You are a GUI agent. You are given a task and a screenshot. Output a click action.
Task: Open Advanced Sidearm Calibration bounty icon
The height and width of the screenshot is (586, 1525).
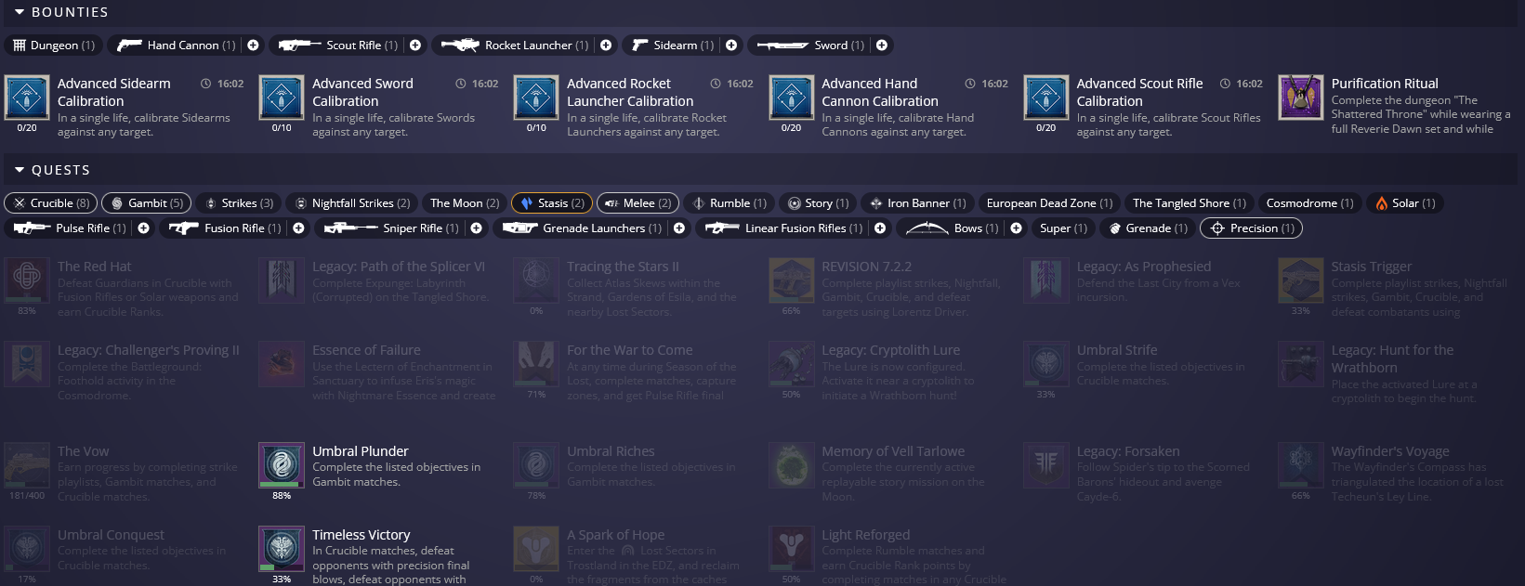pyautogui.click(x=27, y=98)
